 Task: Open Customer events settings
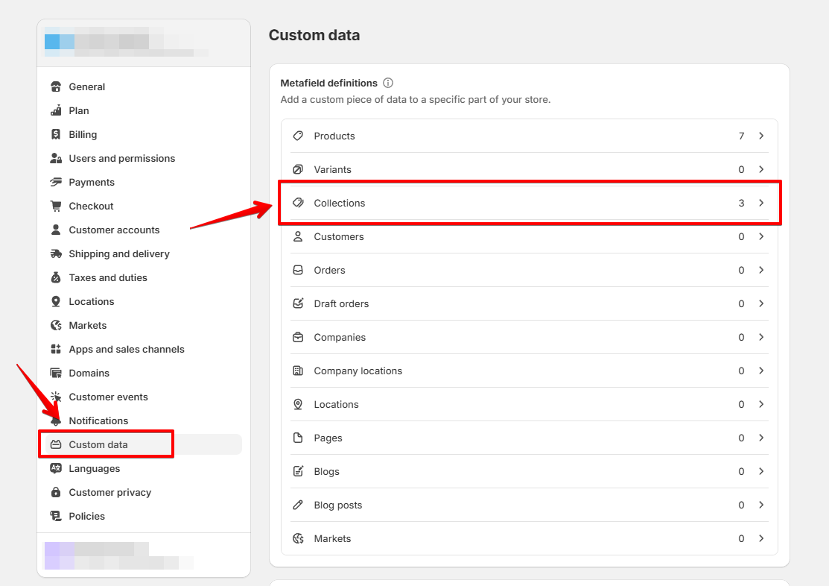point(143,397)
